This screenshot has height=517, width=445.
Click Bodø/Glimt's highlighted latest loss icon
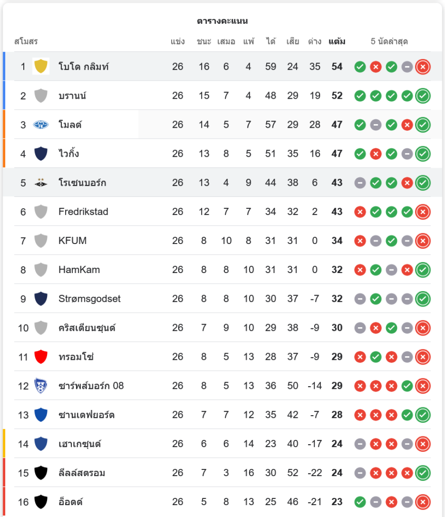[x=423, y=67]
